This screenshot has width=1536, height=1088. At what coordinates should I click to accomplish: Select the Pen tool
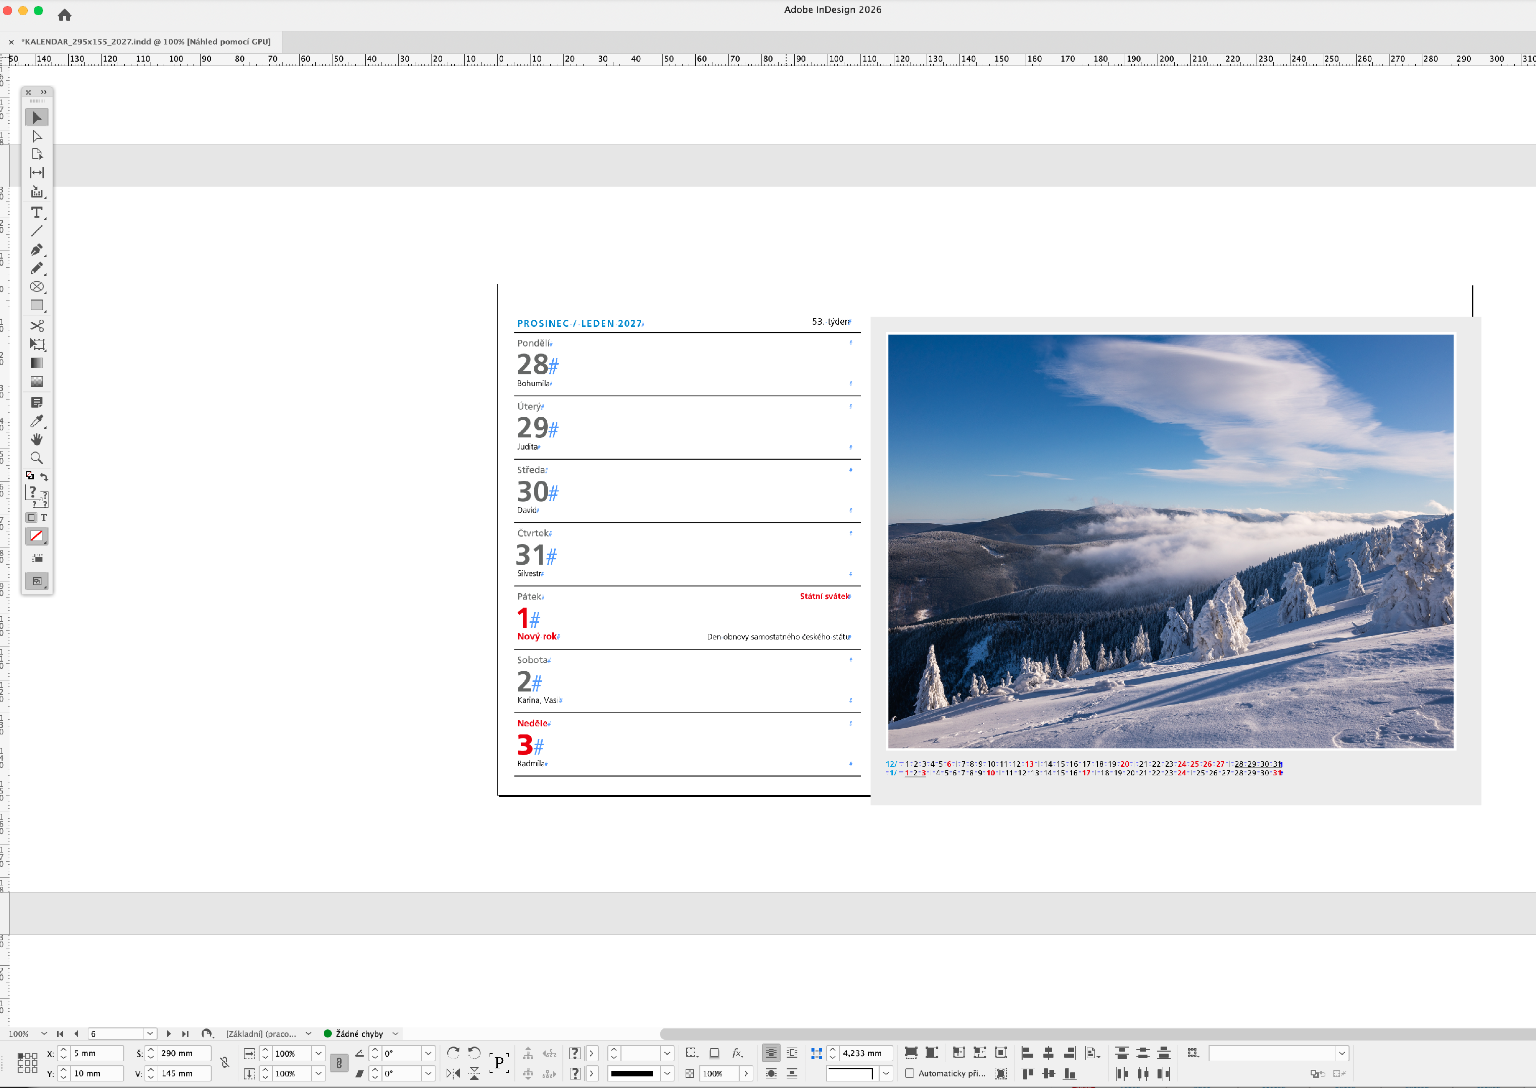click(x=37, y=250)
